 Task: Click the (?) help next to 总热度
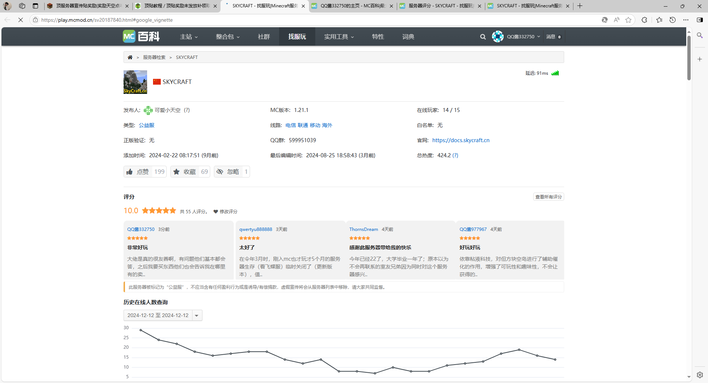[x=455, y=155]
